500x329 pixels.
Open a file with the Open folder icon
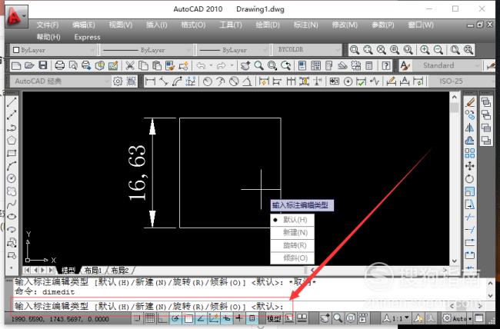point(29,65)
